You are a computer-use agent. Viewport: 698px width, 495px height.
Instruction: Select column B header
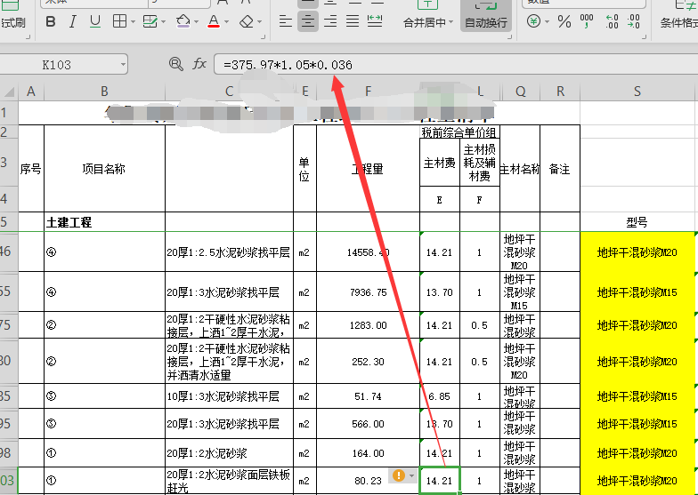pos(104,92)
